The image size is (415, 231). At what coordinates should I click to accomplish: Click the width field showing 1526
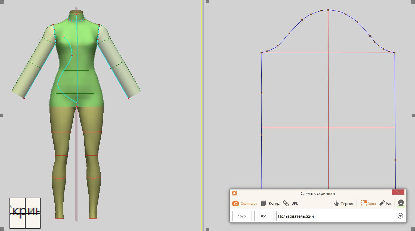tap(242, 216)
